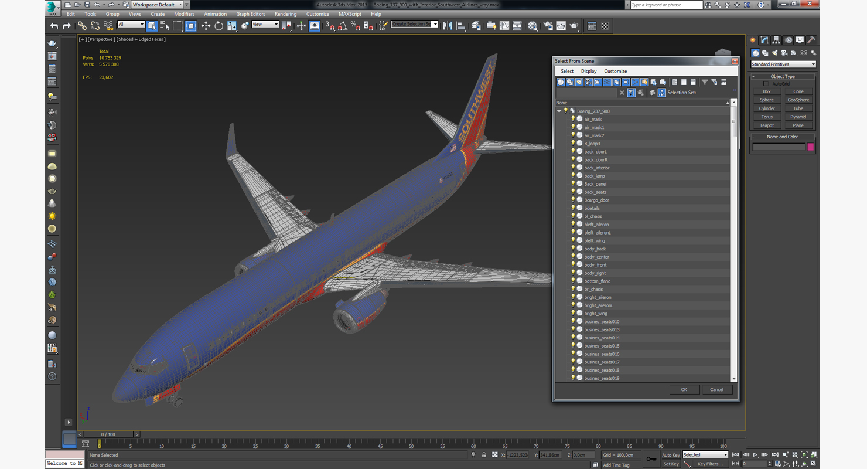
Task: Open the MAXScript menu
Action: click(x=350, y=14)
